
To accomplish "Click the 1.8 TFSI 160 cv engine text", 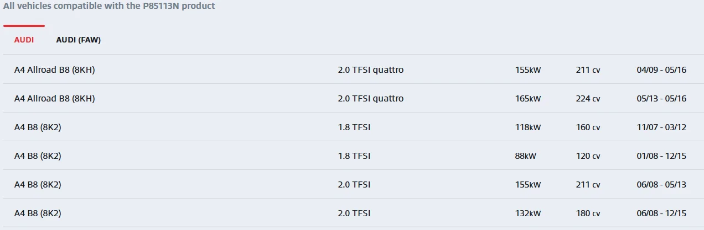I will tap(354, 127).
